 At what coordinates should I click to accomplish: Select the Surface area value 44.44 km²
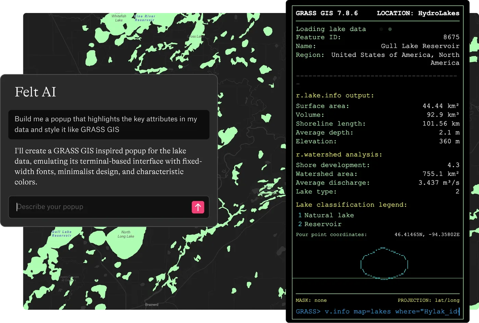tap(441, 106)
